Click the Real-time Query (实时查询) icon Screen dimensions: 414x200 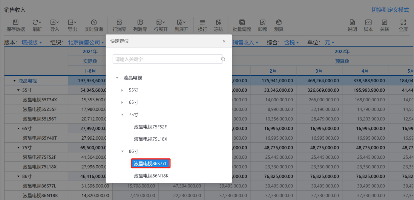[93, 22]
